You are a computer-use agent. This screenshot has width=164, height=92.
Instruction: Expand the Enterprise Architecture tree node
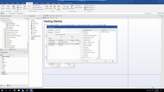click(x=3, y=34)
